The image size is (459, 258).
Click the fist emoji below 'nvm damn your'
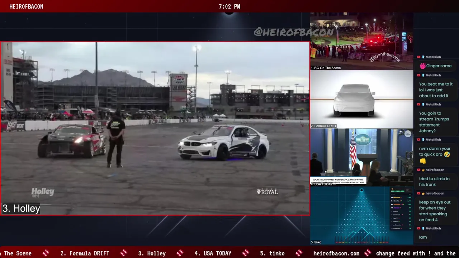(x=422, y=161)
